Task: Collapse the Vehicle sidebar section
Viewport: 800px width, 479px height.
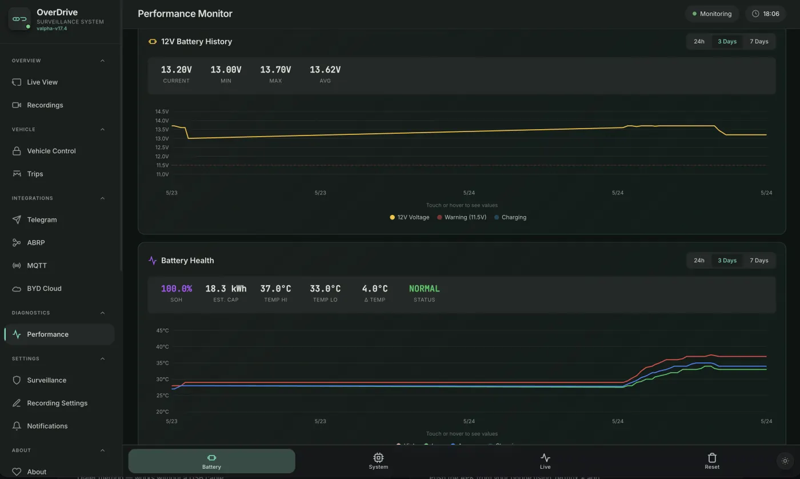Action: click(x=103, y=129)
